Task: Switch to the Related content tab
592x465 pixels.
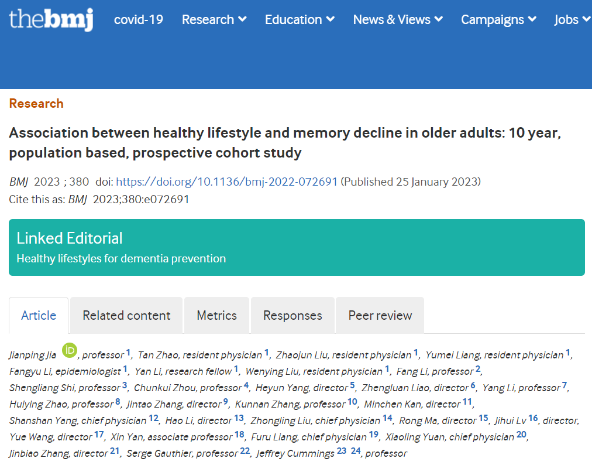Action: pos(126,316)
